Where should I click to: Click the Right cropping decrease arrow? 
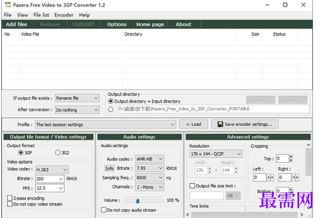[293, 177]
